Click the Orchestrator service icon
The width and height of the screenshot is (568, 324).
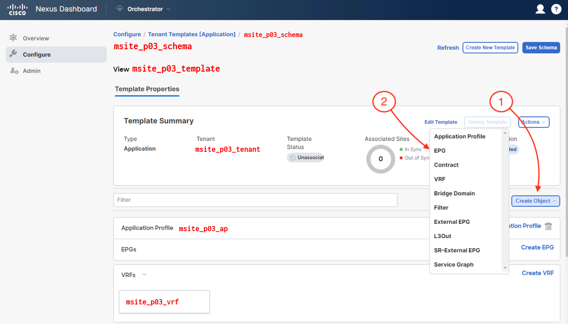coord(120,9)
